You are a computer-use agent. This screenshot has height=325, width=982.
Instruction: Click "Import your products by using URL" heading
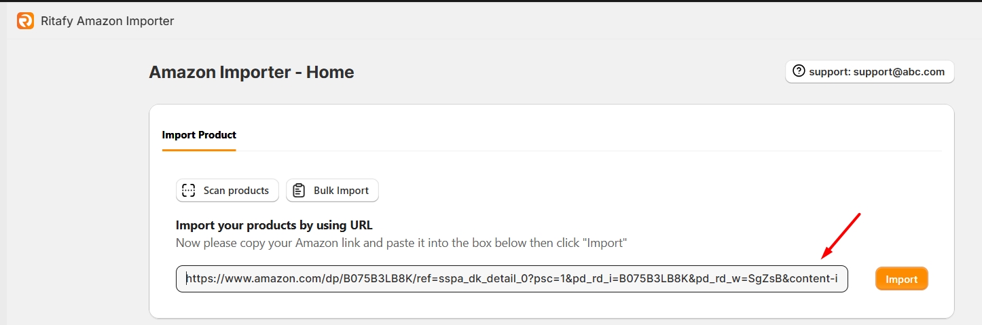tap(274, 225)
